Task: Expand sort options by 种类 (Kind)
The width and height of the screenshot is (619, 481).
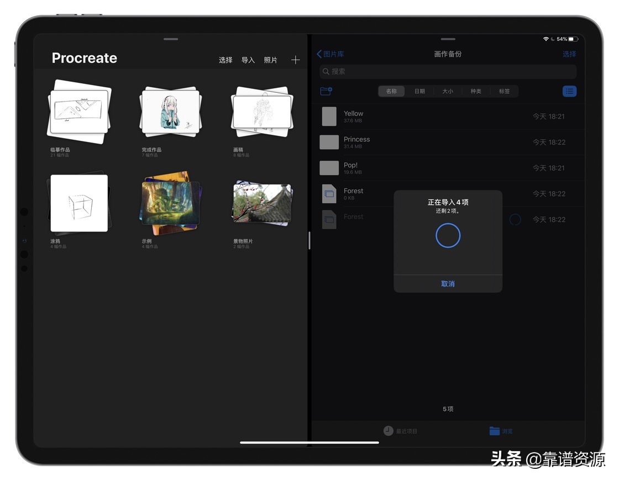Action: tap(476, 91)
